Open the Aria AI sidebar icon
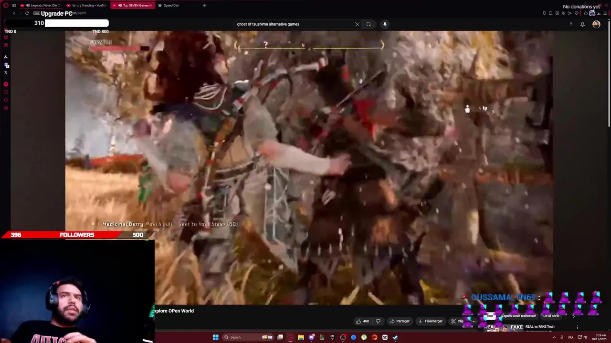Screen dimensions: 611x343 click(x=6, y=57)
